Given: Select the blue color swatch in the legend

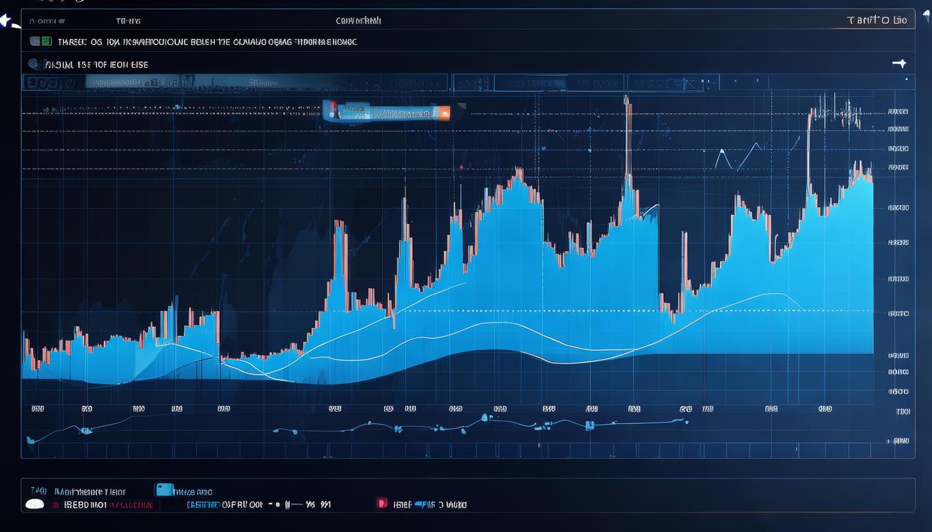Looking at the screenshot, I should [x=164, y=489].
